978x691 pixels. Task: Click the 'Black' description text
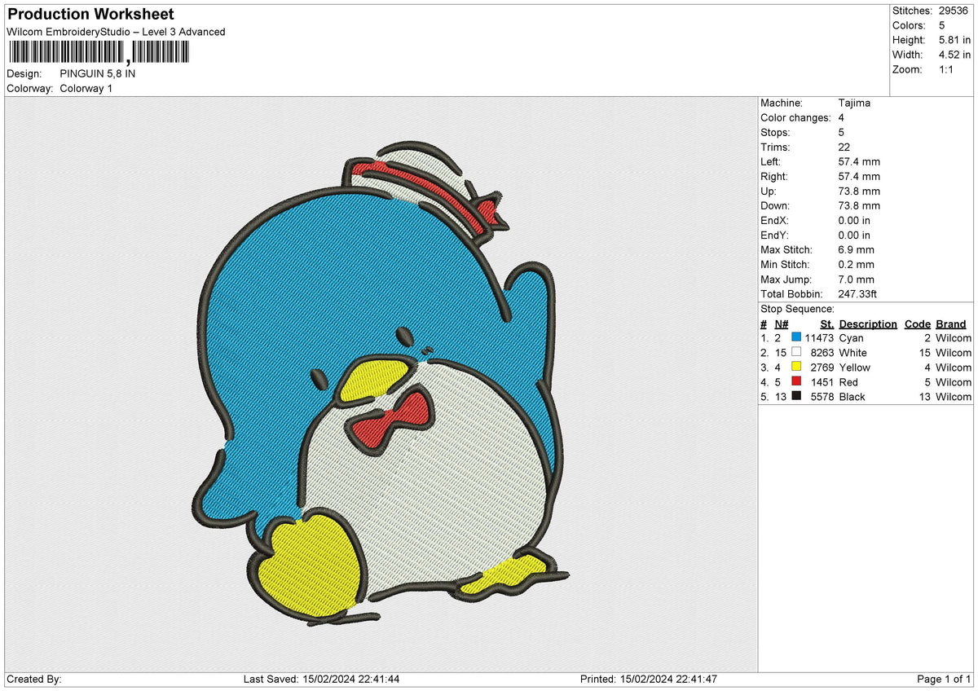coord(852,396)
